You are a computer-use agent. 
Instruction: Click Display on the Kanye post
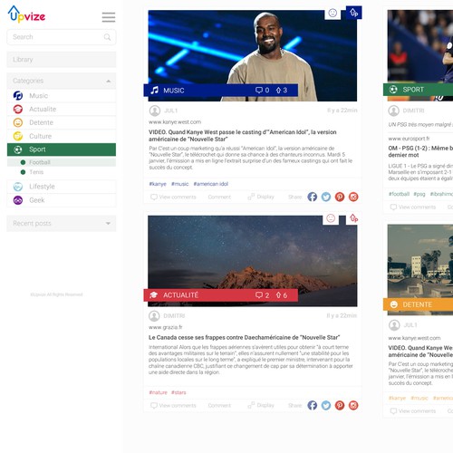[261, 197]
